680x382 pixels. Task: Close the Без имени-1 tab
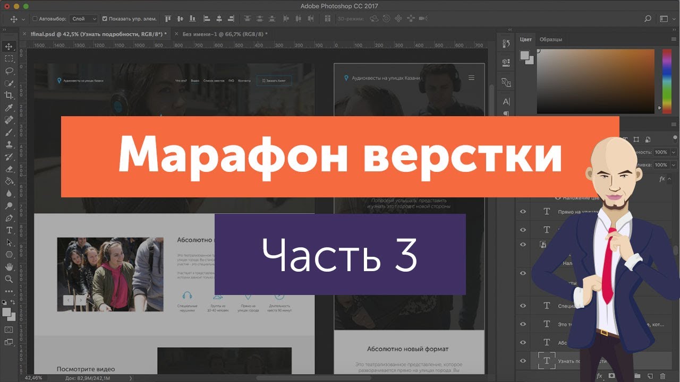pyautogui.click(x=176, y=34)
